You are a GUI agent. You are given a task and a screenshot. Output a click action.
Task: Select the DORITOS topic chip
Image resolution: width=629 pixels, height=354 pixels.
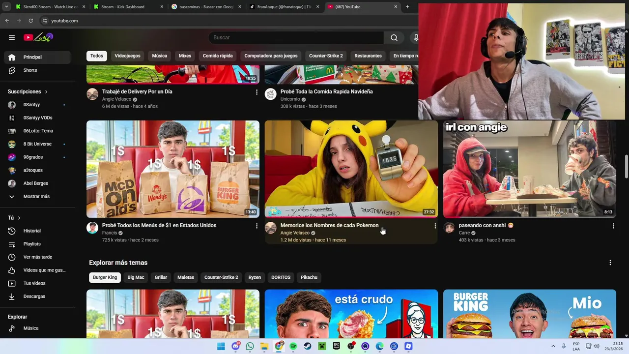pyautogui.click(x=281, y=277)
